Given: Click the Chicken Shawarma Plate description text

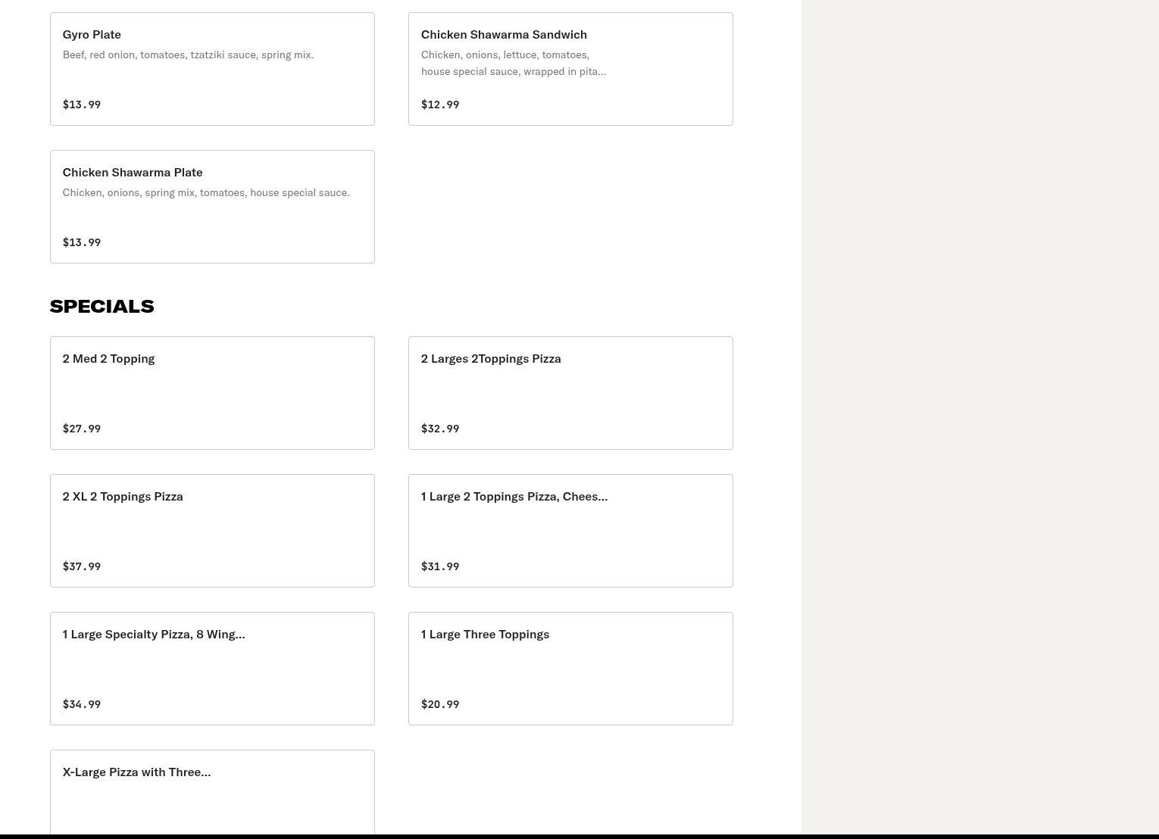Looking at the screenshot, I should tap(206, 193).
